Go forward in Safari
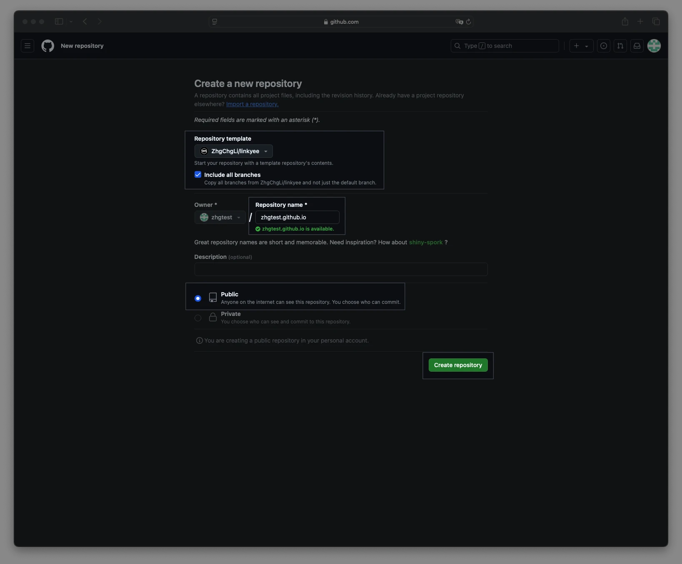Image resolution: width=682 pixels, height=564 pixels. click(x=100, y=22)
